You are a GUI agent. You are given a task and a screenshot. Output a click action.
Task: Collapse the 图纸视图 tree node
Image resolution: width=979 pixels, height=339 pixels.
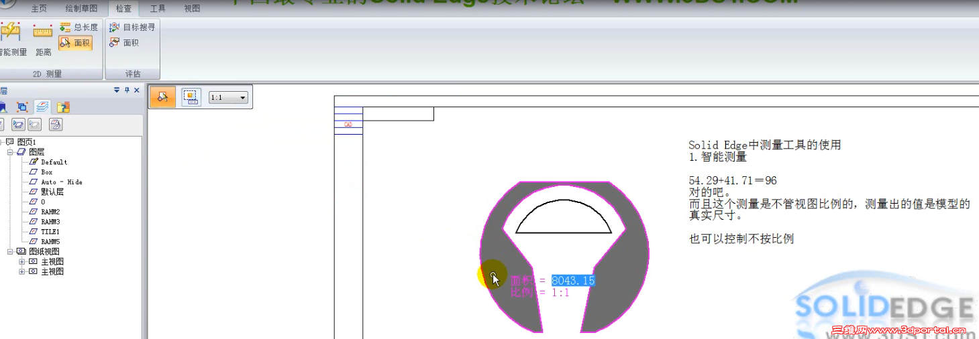[10, 251]
